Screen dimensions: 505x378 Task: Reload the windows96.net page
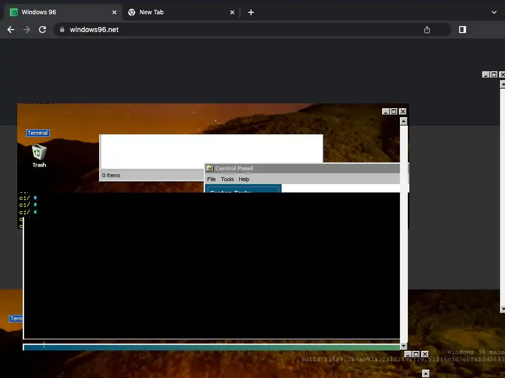coord(42,30)
